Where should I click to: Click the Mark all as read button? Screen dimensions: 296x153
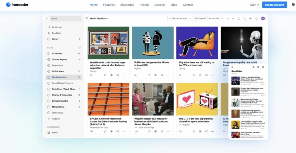pyautogui.click(x=178, y=18)
